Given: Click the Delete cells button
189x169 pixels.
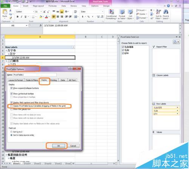Looking at the screenshot, I should coord(141,14).
